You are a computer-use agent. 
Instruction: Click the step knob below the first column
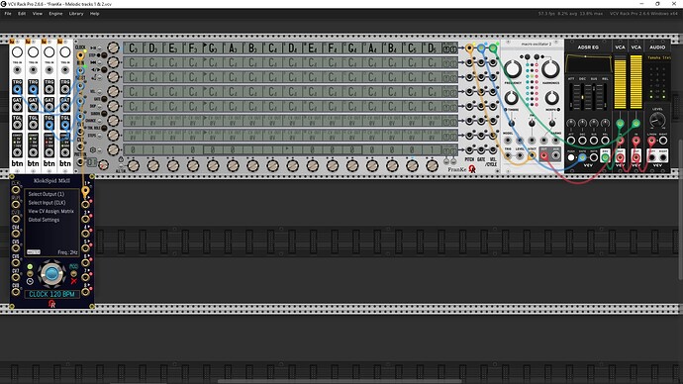pyautogui.click(x=134, y=165)
